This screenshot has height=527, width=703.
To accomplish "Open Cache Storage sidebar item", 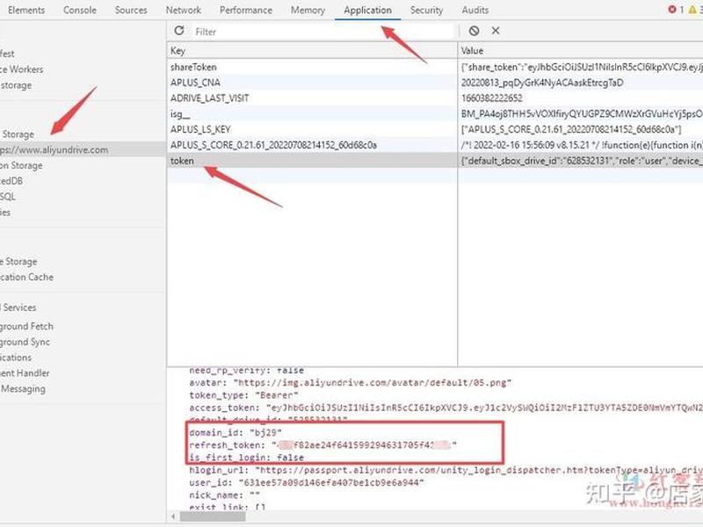I will pyautogui.click(x=18, y=261).
